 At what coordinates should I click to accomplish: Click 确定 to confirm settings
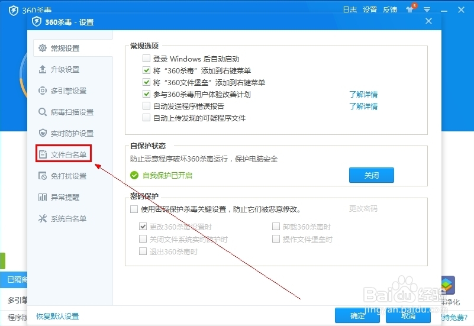click(x=357, y=316)
